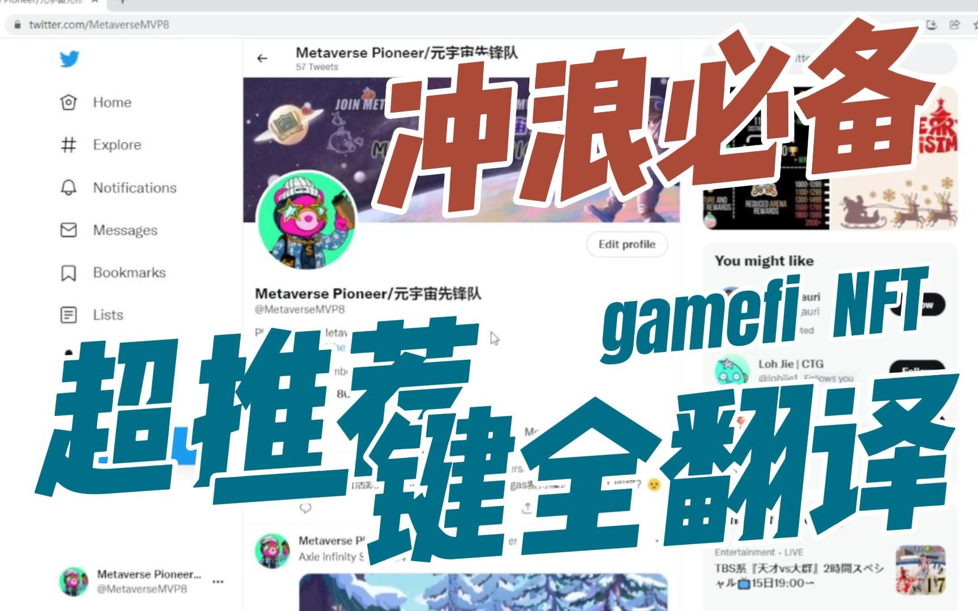
Task: Click the Edit profile button
Action: (x=627, y=244)
